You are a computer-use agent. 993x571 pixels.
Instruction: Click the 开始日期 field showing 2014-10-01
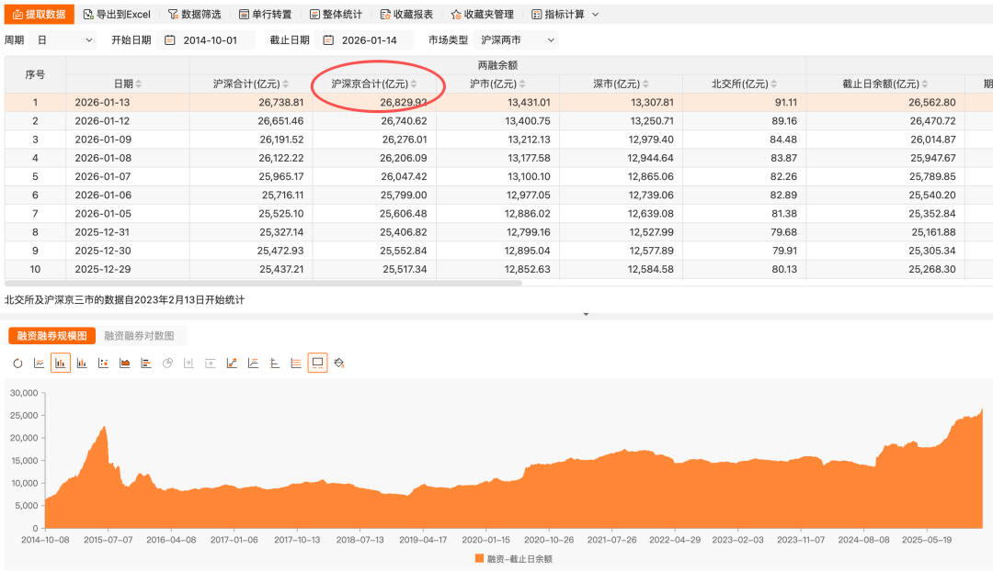206,39
